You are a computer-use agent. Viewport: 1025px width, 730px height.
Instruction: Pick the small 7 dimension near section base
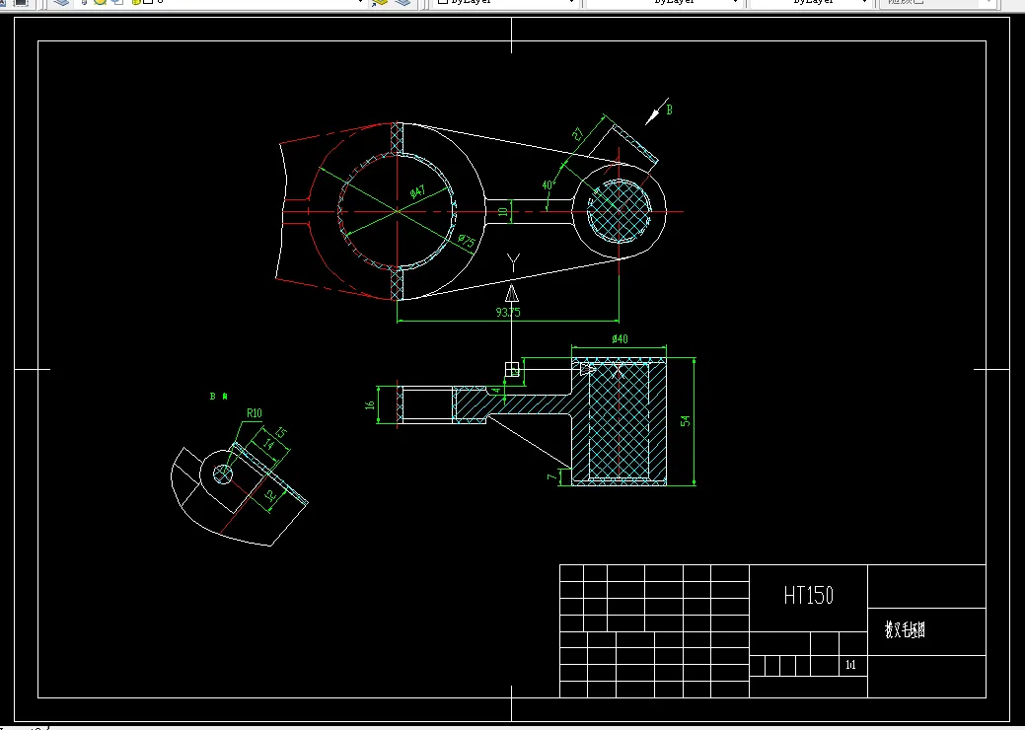[x=551, y=477]
